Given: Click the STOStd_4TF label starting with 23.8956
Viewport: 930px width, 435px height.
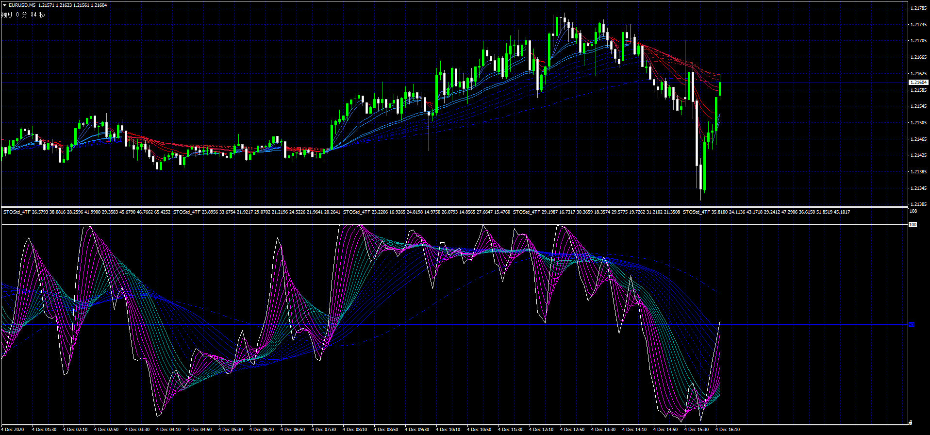Looking at the screenshot, I should click(257, 212).
